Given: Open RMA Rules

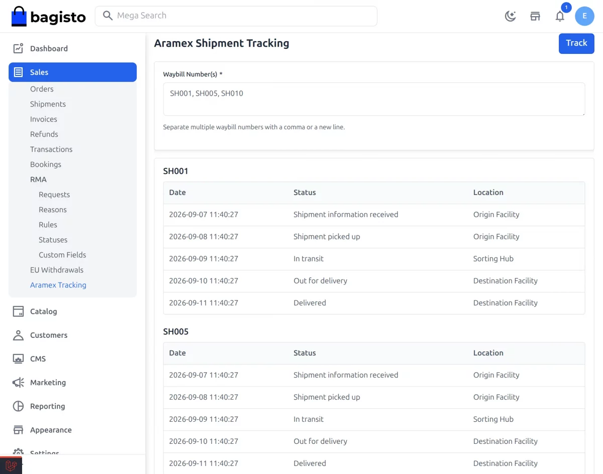Looking at the screenshot, I should (x=48, y=225).
